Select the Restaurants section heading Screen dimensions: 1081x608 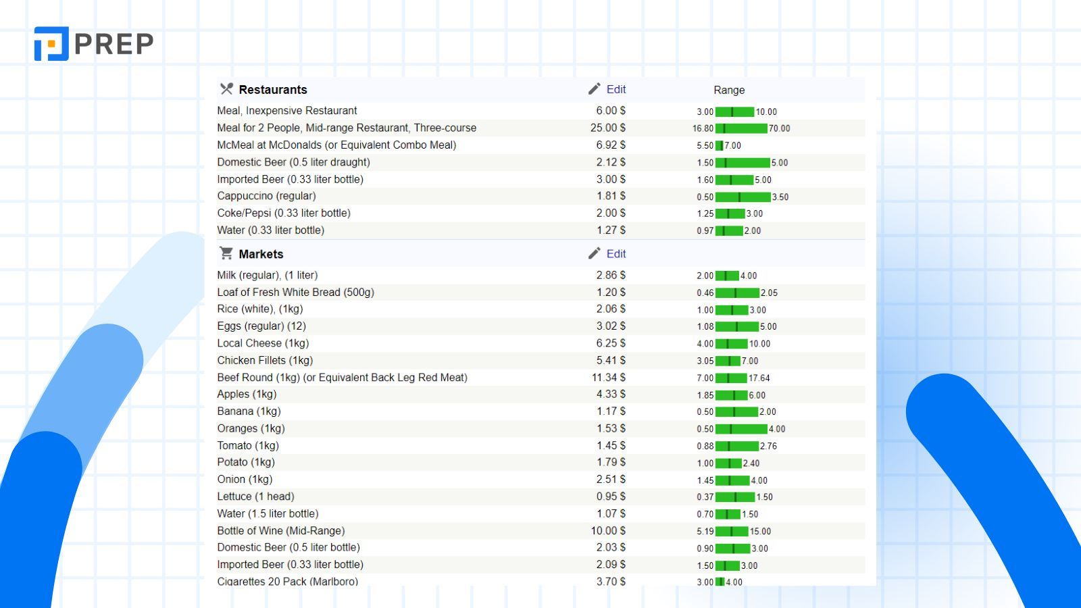pyautogui.click(x=273, y=90)
